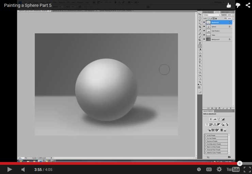Toggle closed captions (CC)
The image size is (252, 174).
point(209,169)
